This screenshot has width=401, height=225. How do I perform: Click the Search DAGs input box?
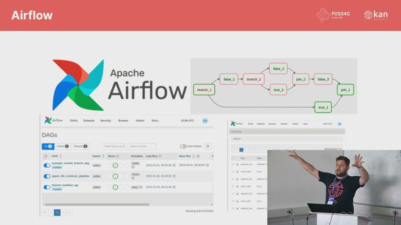click(x=142, y=146)
